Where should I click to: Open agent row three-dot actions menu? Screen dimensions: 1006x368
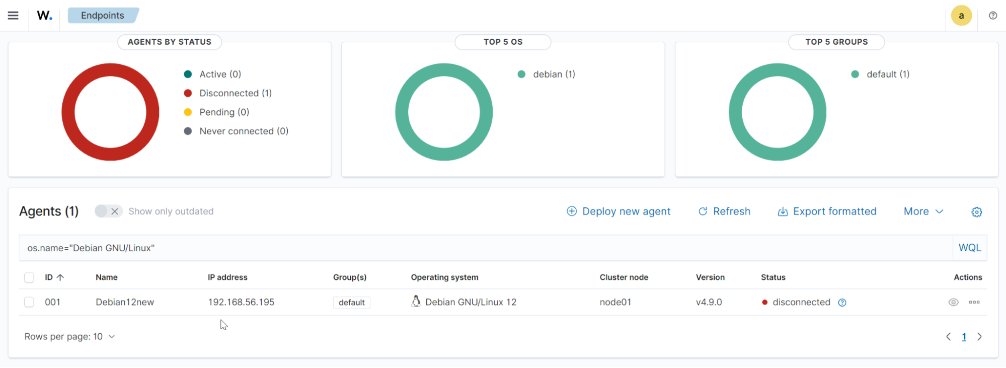pyautogui.click(x=974, y=302)
